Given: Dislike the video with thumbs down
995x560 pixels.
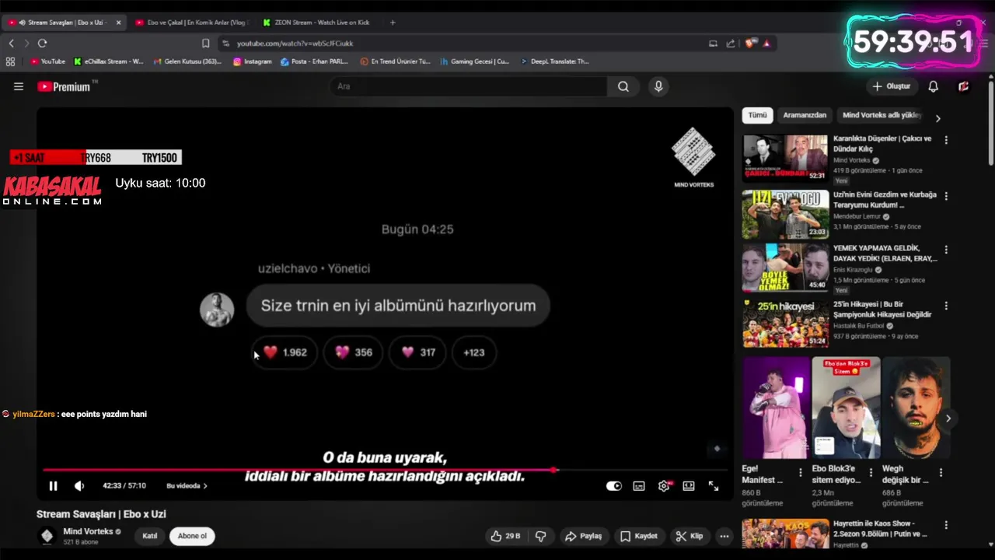Looking at the screenshot, I should point(541,536).
